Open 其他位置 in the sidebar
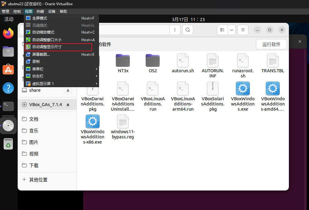Screen dimensions: 309x210 tap(47, 180)
